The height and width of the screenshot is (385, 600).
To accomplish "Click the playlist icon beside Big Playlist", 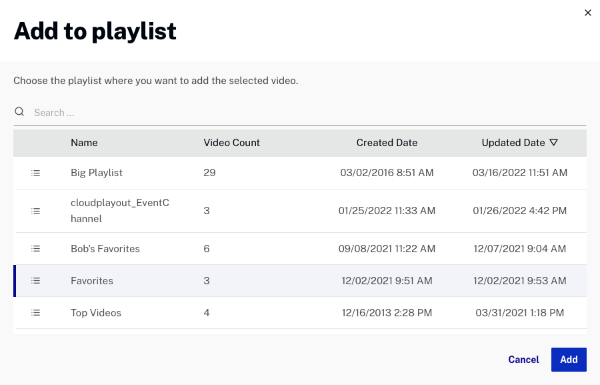I will pyautogui.click(x=36, y=173).
